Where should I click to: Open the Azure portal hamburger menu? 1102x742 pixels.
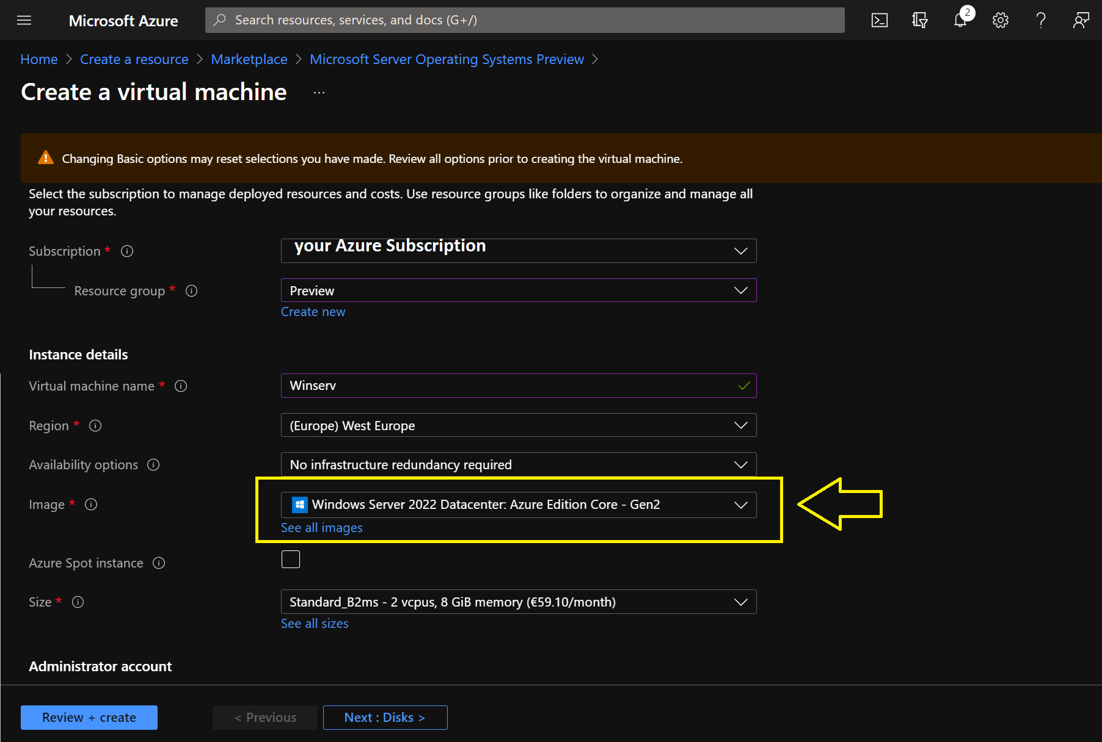coord(24,20)
